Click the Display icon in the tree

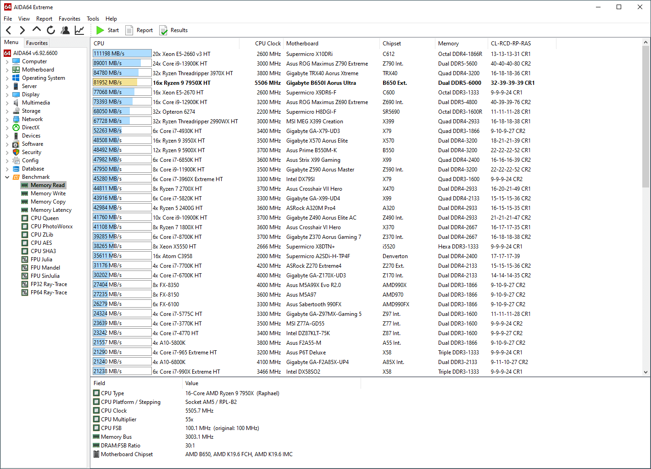tap(17, 94)
